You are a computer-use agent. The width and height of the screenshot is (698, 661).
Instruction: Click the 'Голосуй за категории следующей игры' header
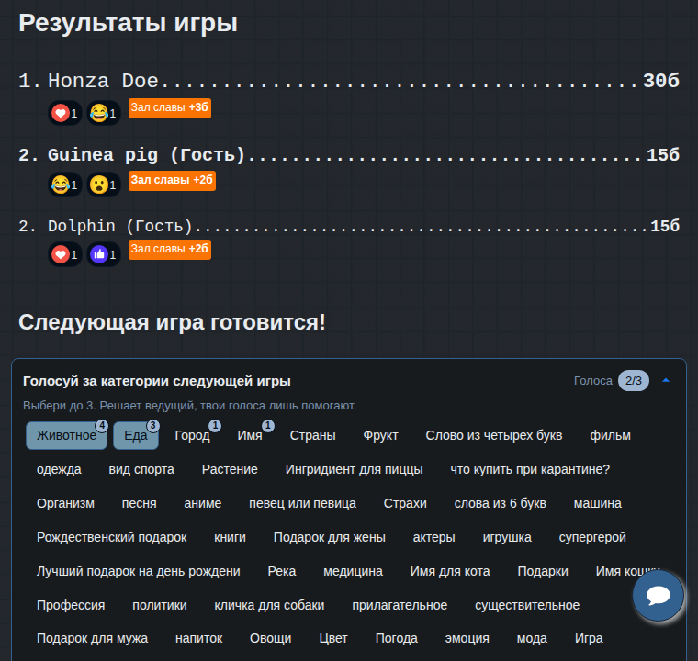[157, 381]
